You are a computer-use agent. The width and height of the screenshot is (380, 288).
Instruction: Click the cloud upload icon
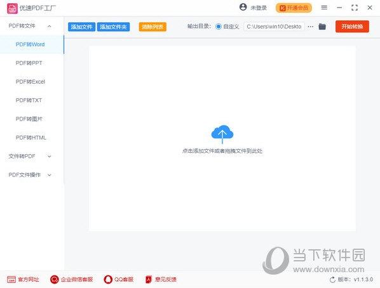pyautogui.click(x=222, y=134)
